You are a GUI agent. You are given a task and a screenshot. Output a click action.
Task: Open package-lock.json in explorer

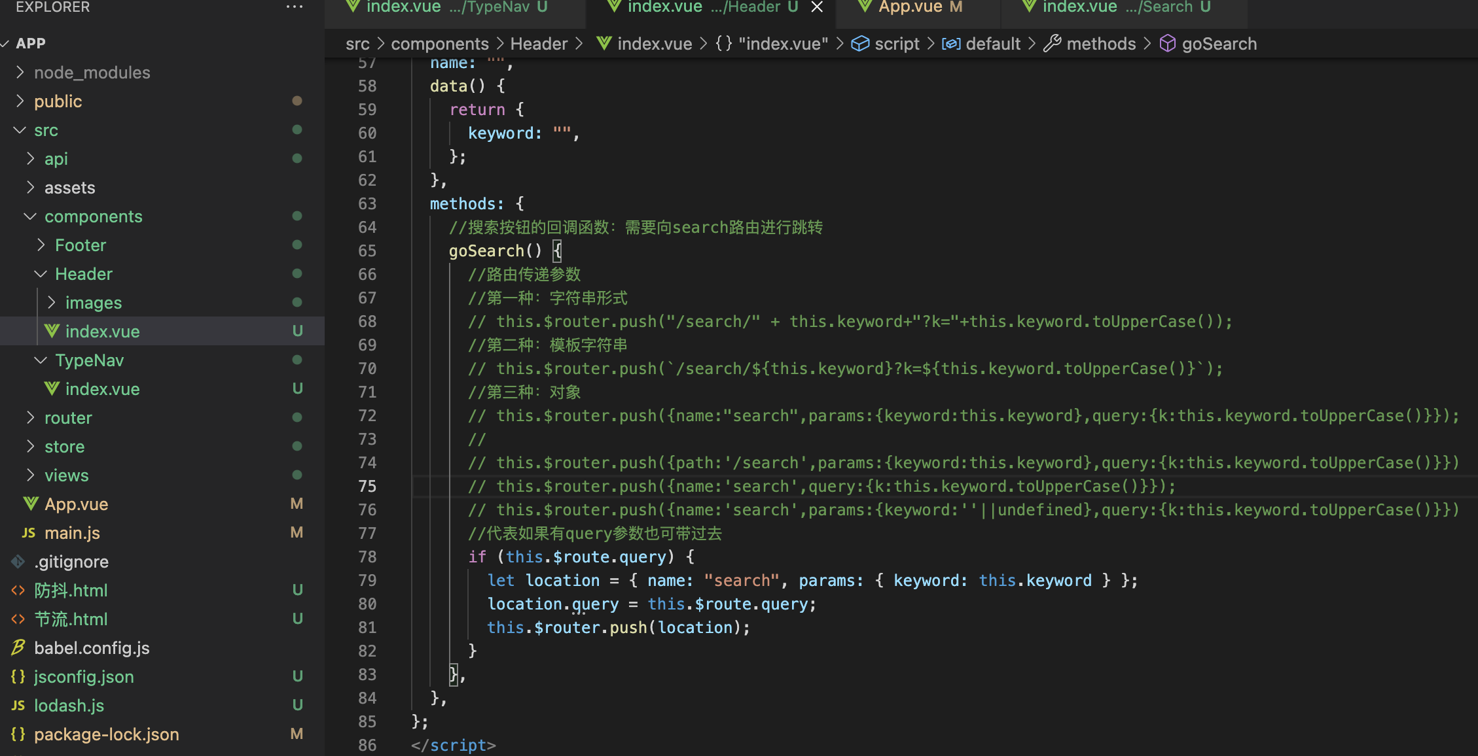pos(106,734)
